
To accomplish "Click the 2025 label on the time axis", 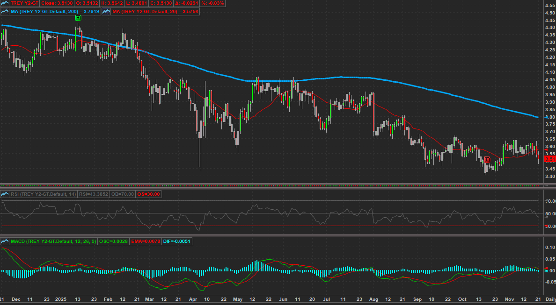I will [61, 299].
